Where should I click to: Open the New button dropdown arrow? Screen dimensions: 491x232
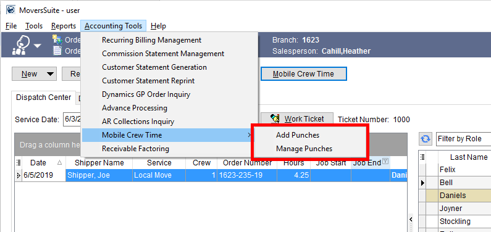point(50,74)
